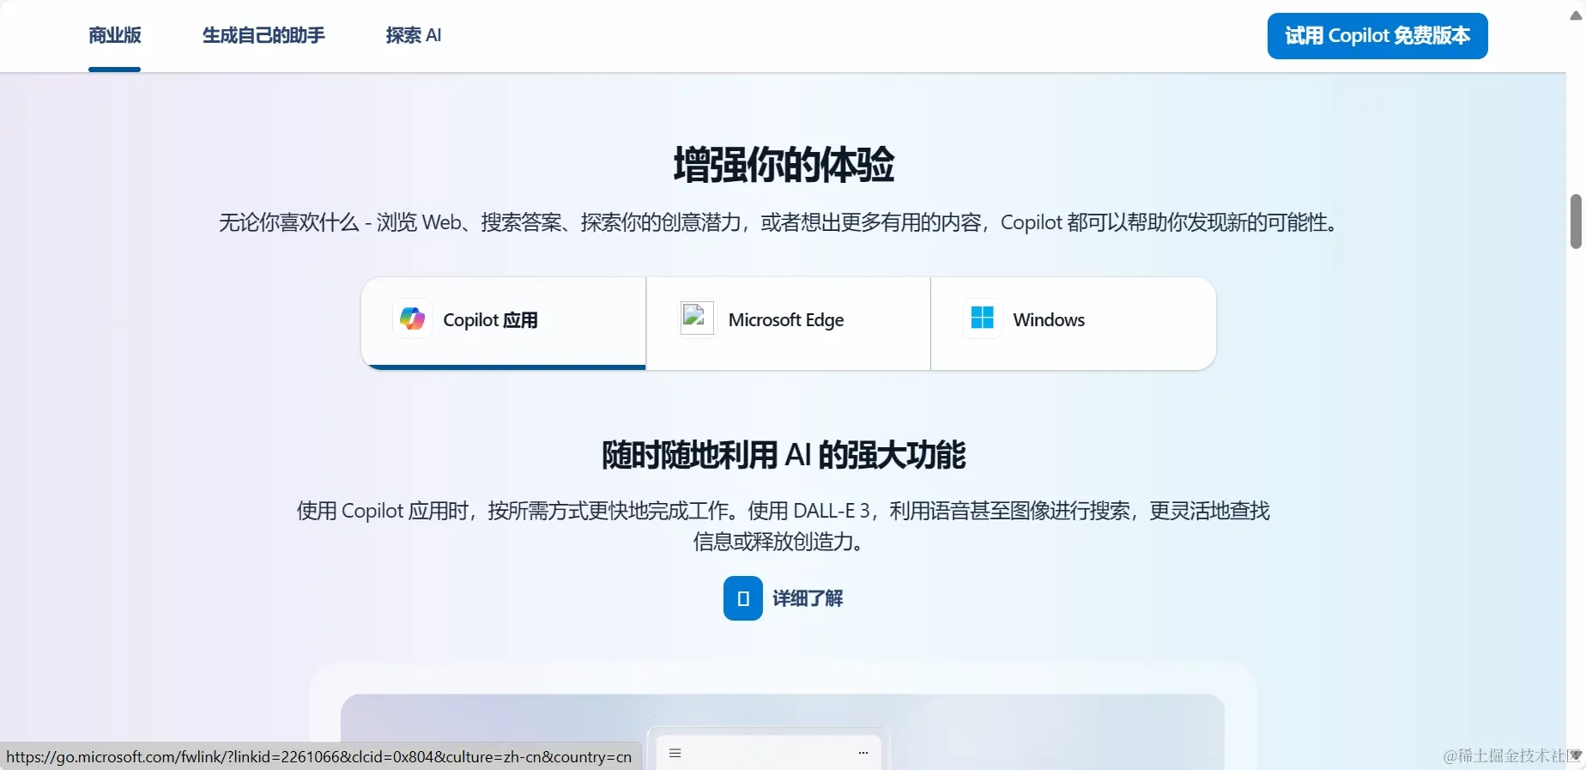Image resolution: width=1586 pixels, height=770 pixels.
Task: Click the paragraph starting 无论你喜欢什么
Action: click(x=778, y=222)
